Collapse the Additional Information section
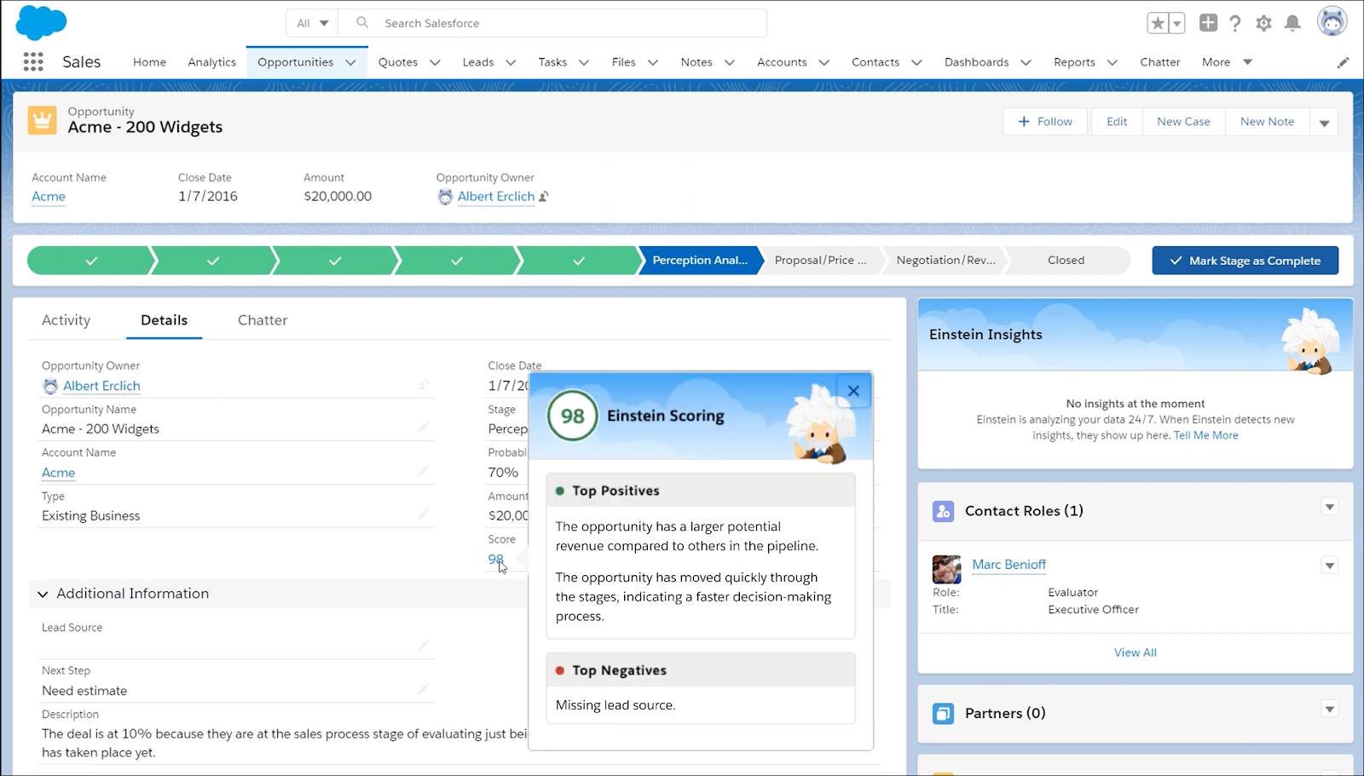Screen dimensions: 1364x776 pyautogui.click(x=43, y=594)
